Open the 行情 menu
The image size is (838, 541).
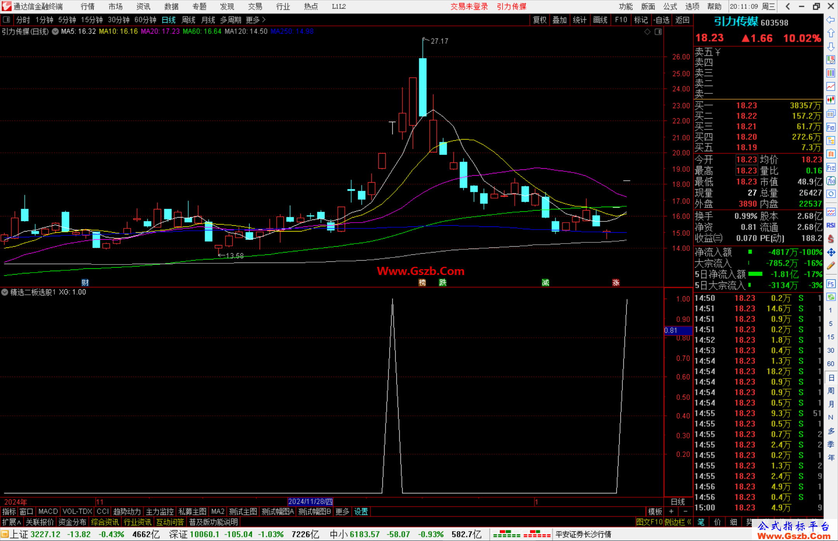pyautogui.click(x=88, y=6)
